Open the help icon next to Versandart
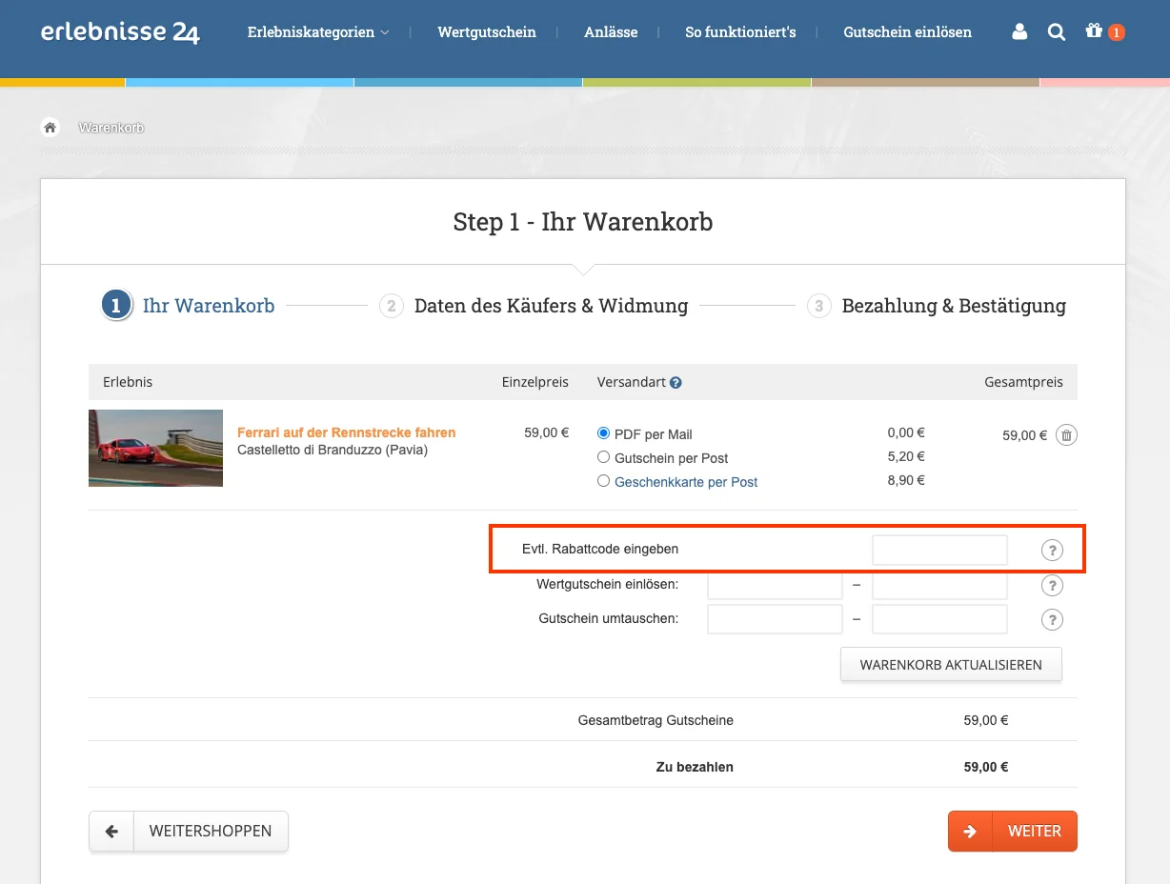 [x=676, y=382]
